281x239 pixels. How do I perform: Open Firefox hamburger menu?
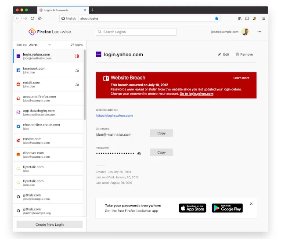pyautogui.click(x=263, y=18)
